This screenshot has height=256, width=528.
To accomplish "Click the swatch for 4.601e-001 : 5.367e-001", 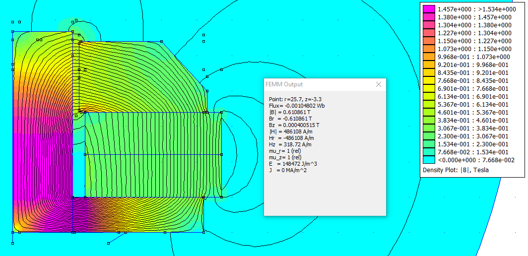I will [429, 113].
